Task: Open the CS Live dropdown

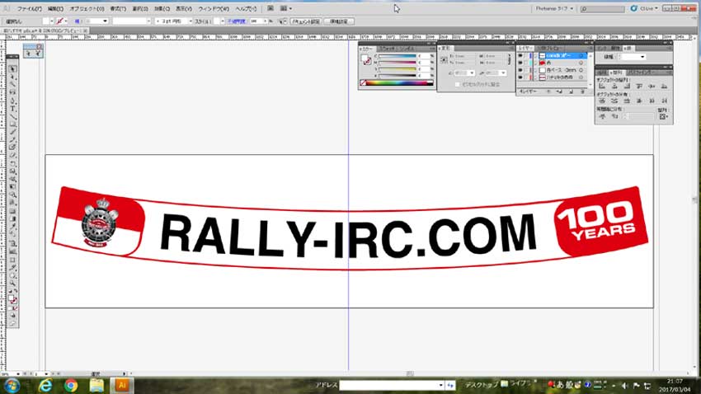Action: [647, 7]
